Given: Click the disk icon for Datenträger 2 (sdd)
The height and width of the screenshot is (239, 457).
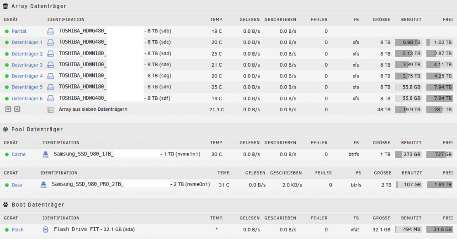Looking at the screenshot, I should click(51, 54).
